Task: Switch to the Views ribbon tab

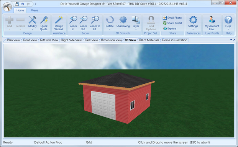Action: pos(34,10)
